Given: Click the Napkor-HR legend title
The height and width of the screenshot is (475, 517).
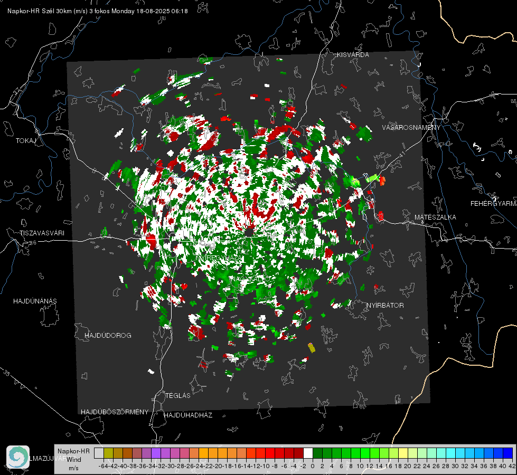Looking at the screenshot, I should pyautogui.click(x=73, y=451).
